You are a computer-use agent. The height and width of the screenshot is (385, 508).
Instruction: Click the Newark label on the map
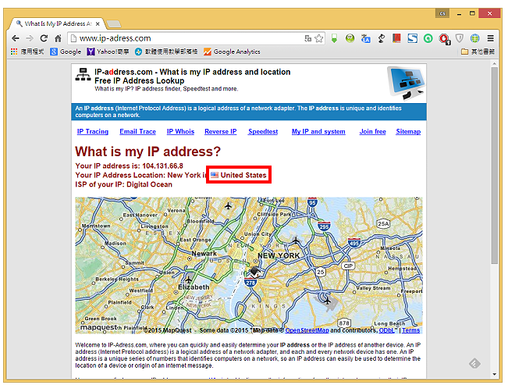point(204,253)
